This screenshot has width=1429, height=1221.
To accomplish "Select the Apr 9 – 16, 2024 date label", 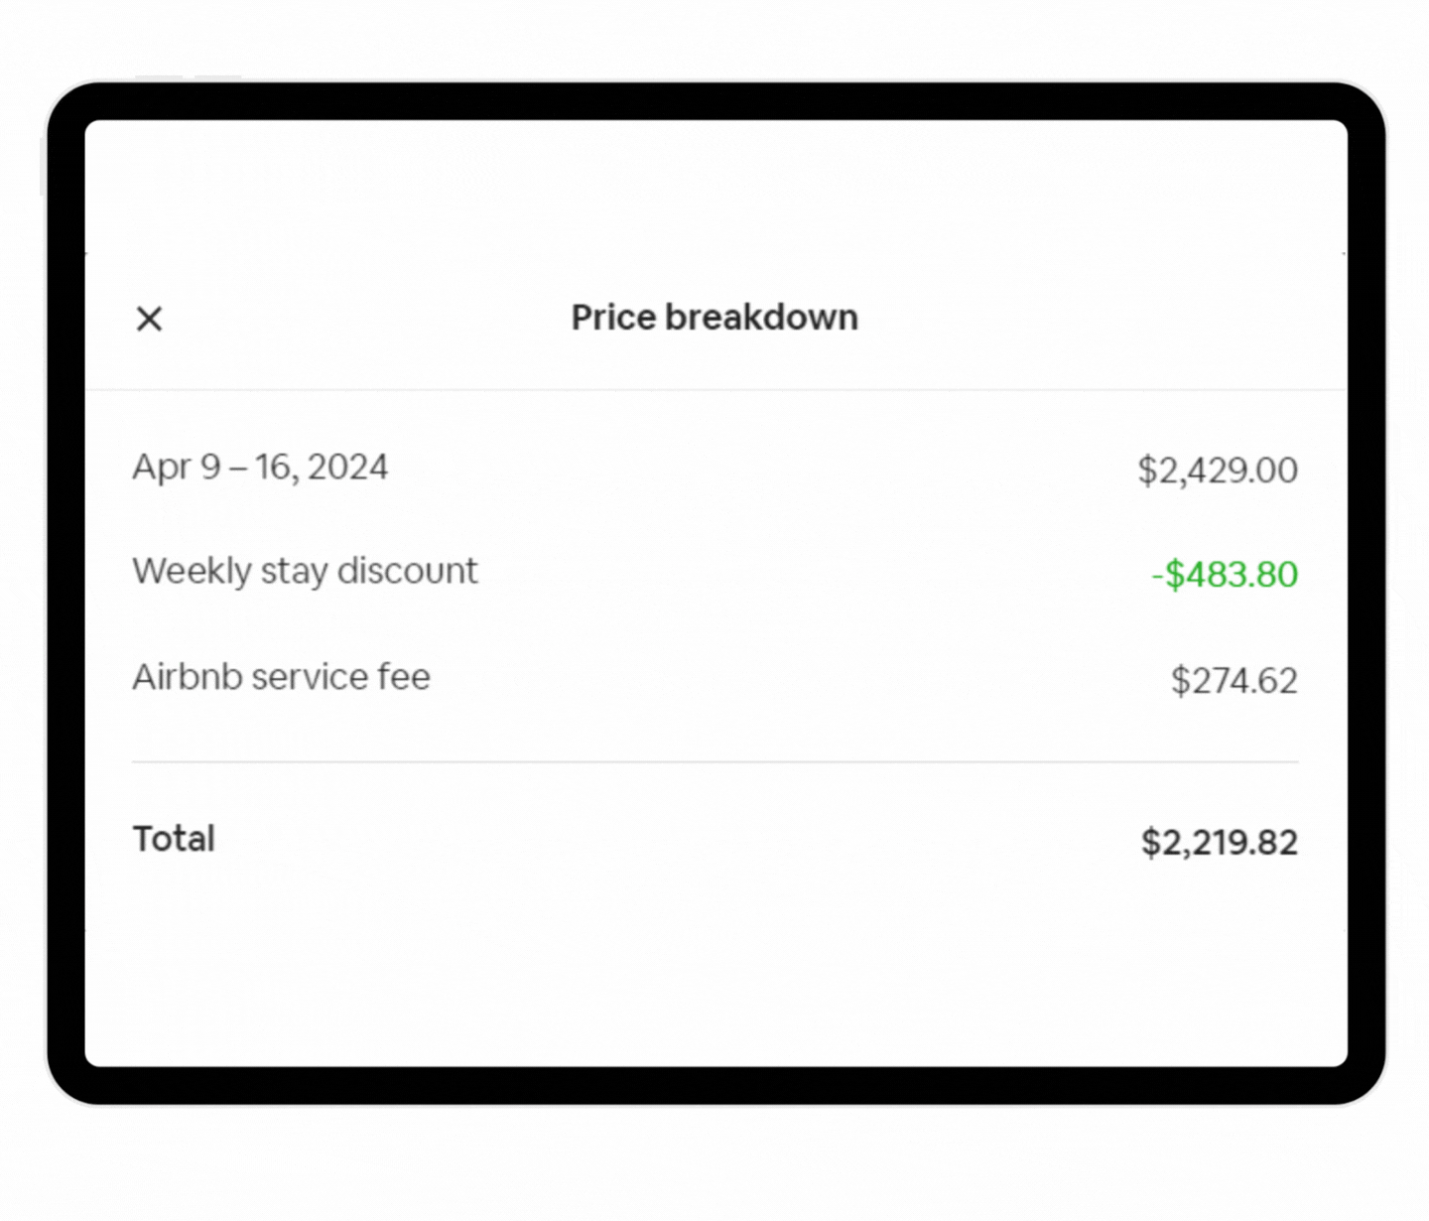I will coord(260,467).
